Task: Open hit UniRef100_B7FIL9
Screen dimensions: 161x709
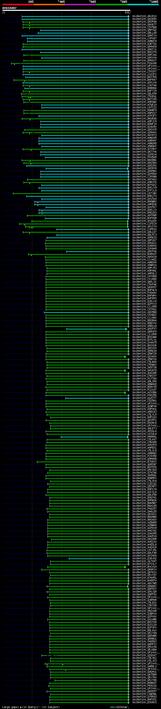Action: tap(144, 190)
